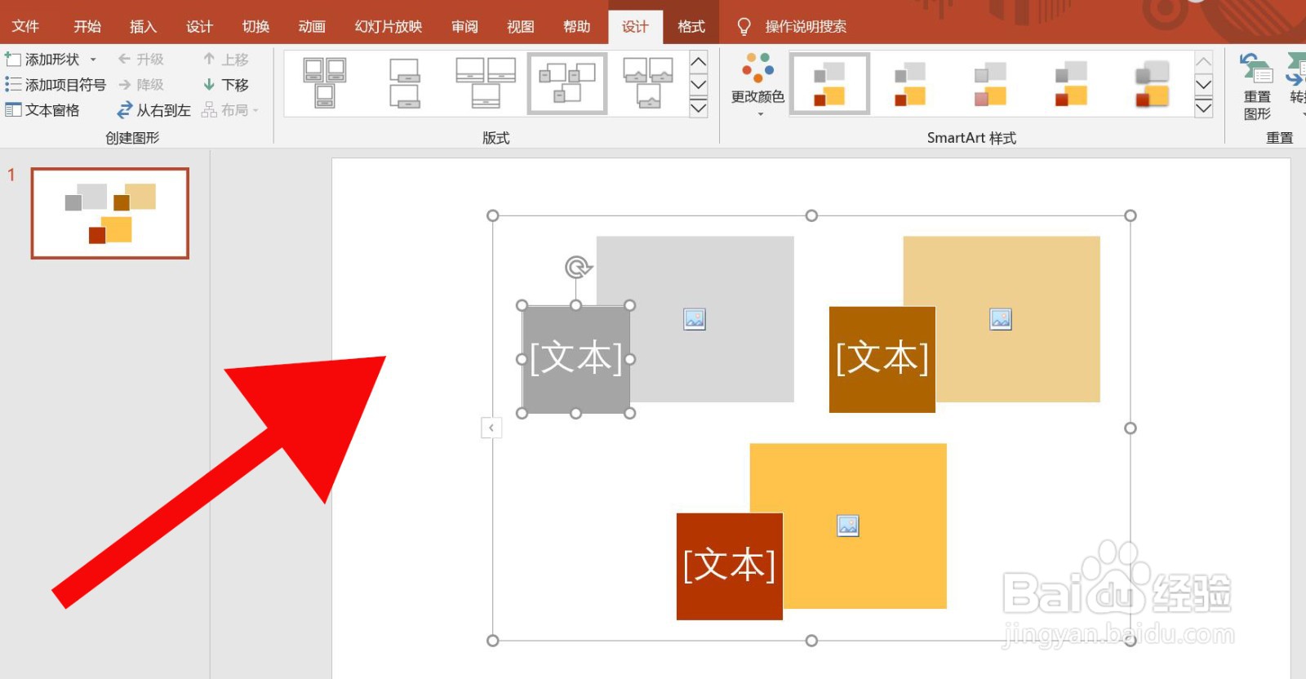Click top-left SmartArt frame corner handle
The width and height of the screenshot is (1306, 679).
pos(492,215)
